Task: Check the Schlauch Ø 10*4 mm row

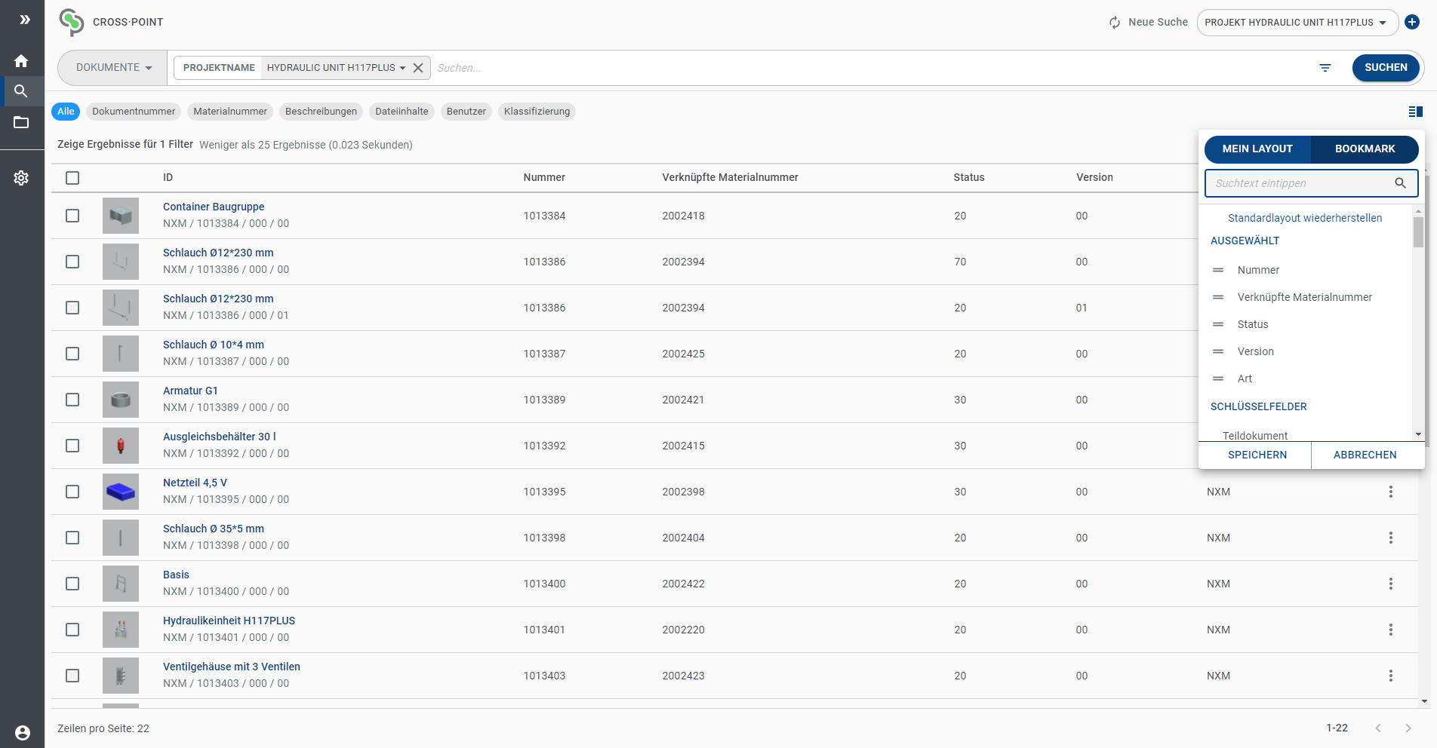Action: point(72,354)
